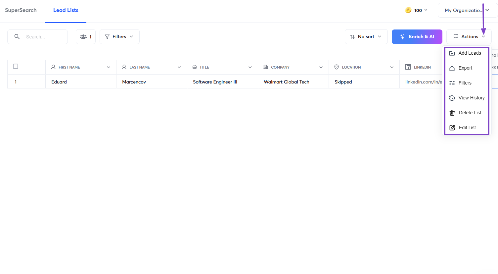Choose View History from Actions menu
Screen dimensions: 498x274
[x=467, y=98]
